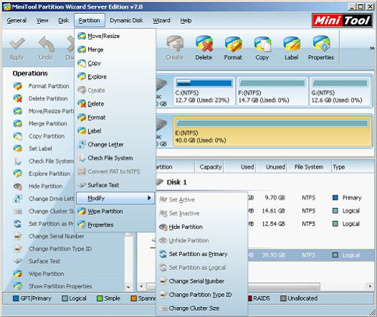377x317 pixels.
Task: Expand toolbar overflow chevron
Action: pyautogui.click(x=372, y=48)
